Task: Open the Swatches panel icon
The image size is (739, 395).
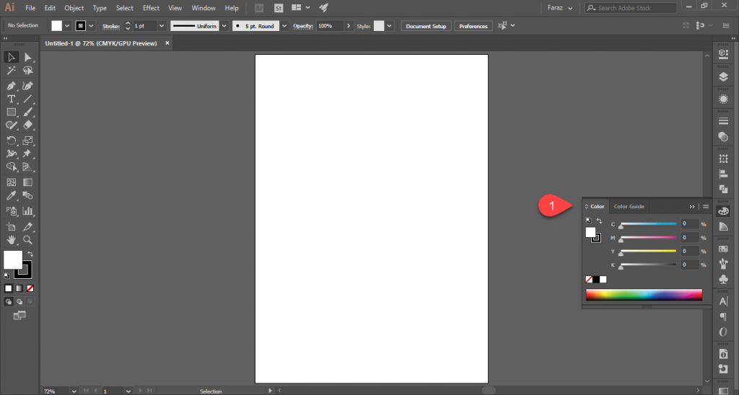Action: point(723,249)
